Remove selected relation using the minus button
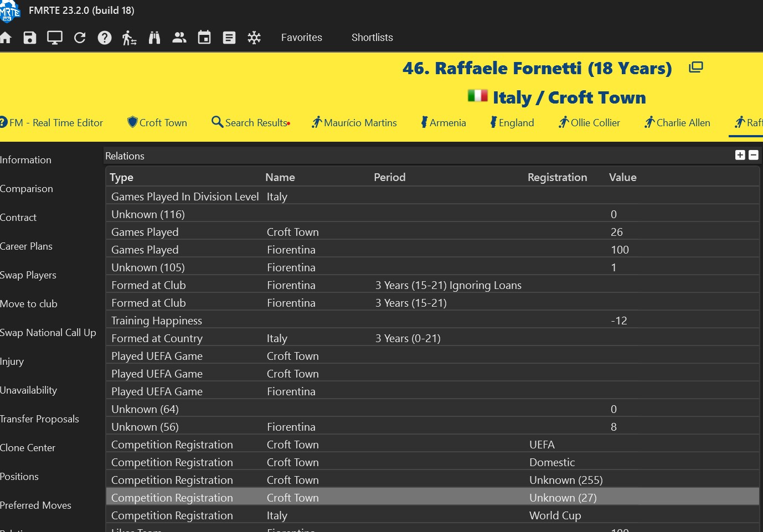 [x=753, y=156]
